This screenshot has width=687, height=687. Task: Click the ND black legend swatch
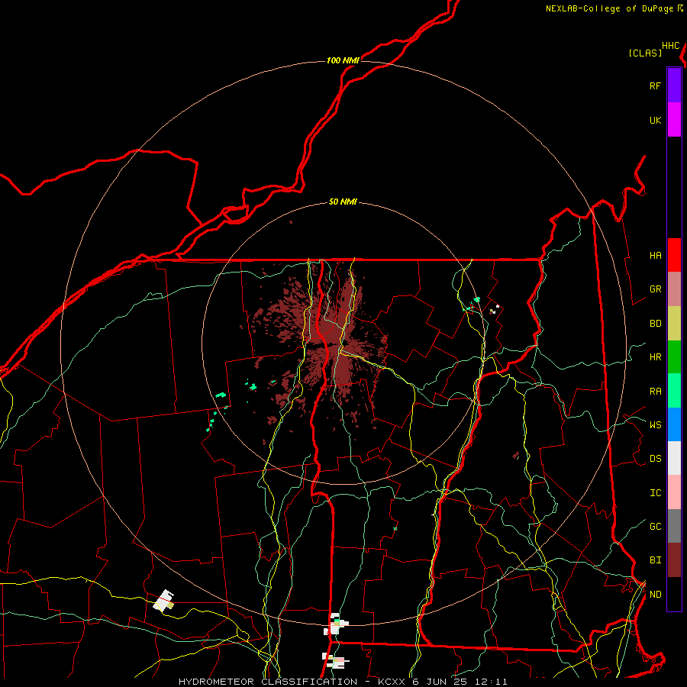[x=674, y=594]
